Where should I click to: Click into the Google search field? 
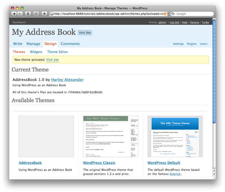192,14
